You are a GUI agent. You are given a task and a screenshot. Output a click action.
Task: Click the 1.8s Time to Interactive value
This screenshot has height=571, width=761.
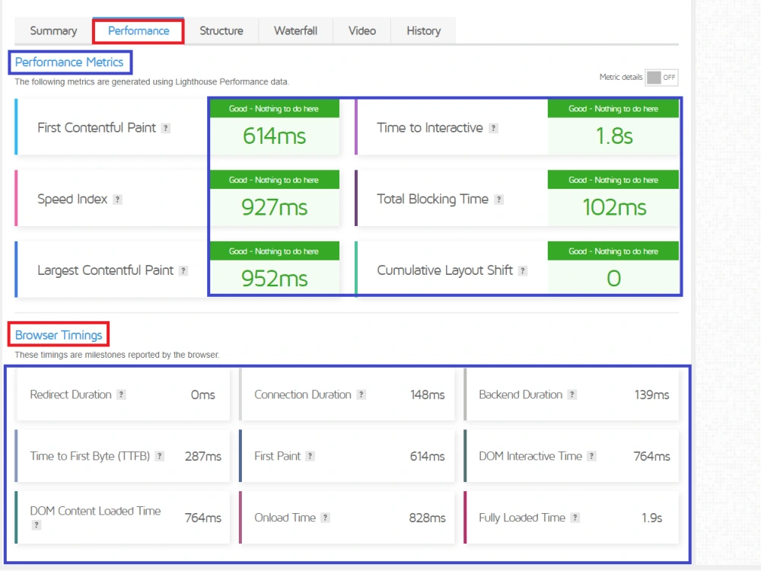point(614,136)
